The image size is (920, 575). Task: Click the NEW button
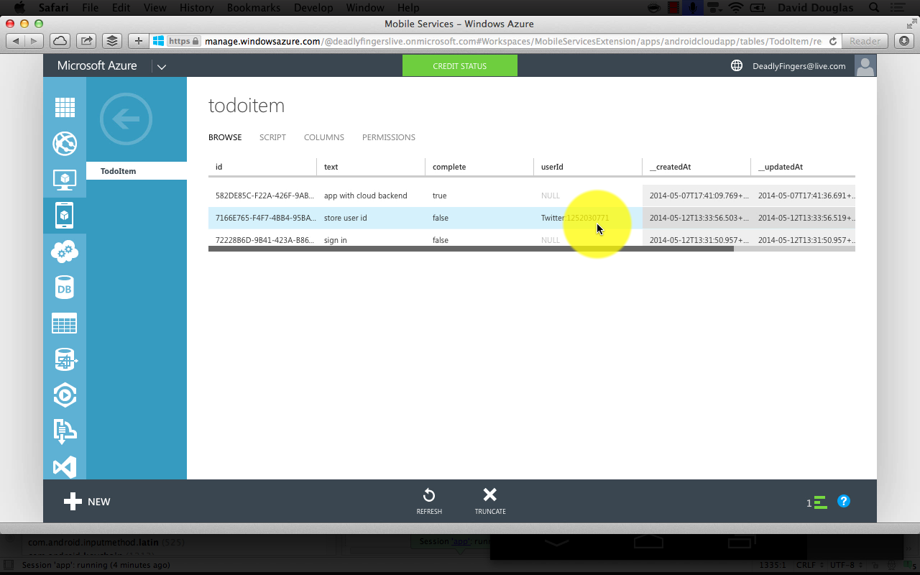point(86,502)
